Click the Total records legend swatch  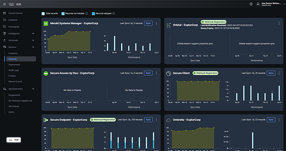(43, 13)
